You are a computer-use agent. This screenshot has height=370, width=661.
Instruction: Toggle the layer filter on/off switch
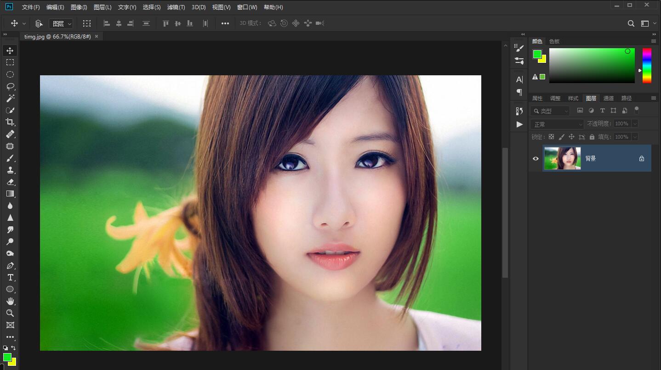[637, 110]
